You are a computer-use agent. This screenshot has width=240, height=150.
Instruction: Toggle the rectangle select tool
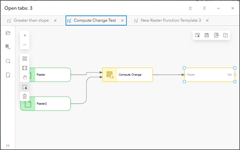25,87
